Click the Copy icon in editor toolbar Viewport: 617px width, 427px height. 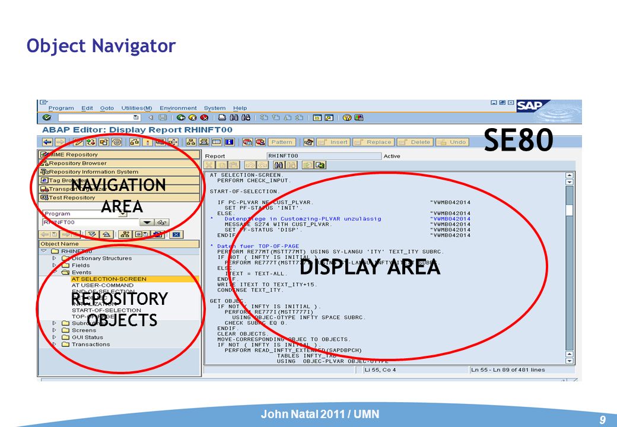pyautogui.click(x=221, y=165)
